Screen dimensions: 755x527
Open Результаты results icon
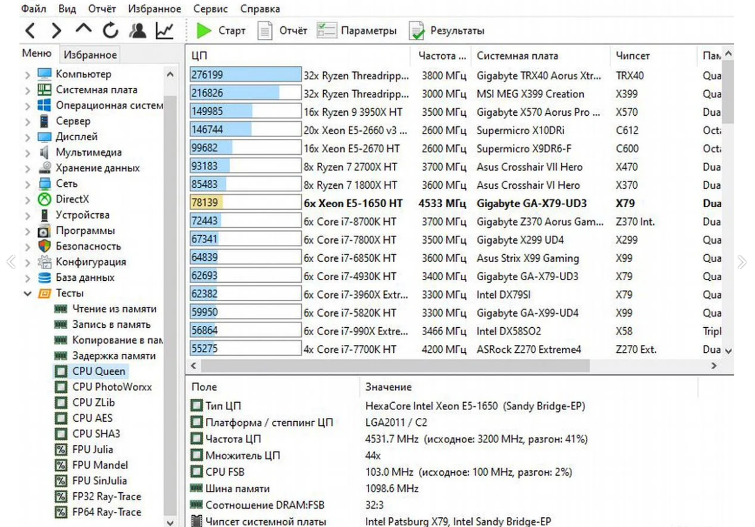point(417,31)
